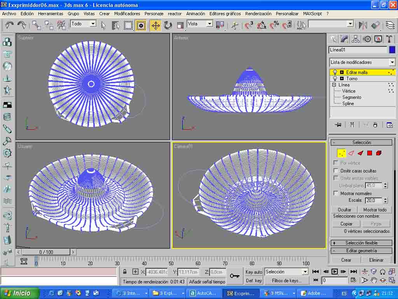
Task: Click the Mirror tool icon
Action: 363,25
